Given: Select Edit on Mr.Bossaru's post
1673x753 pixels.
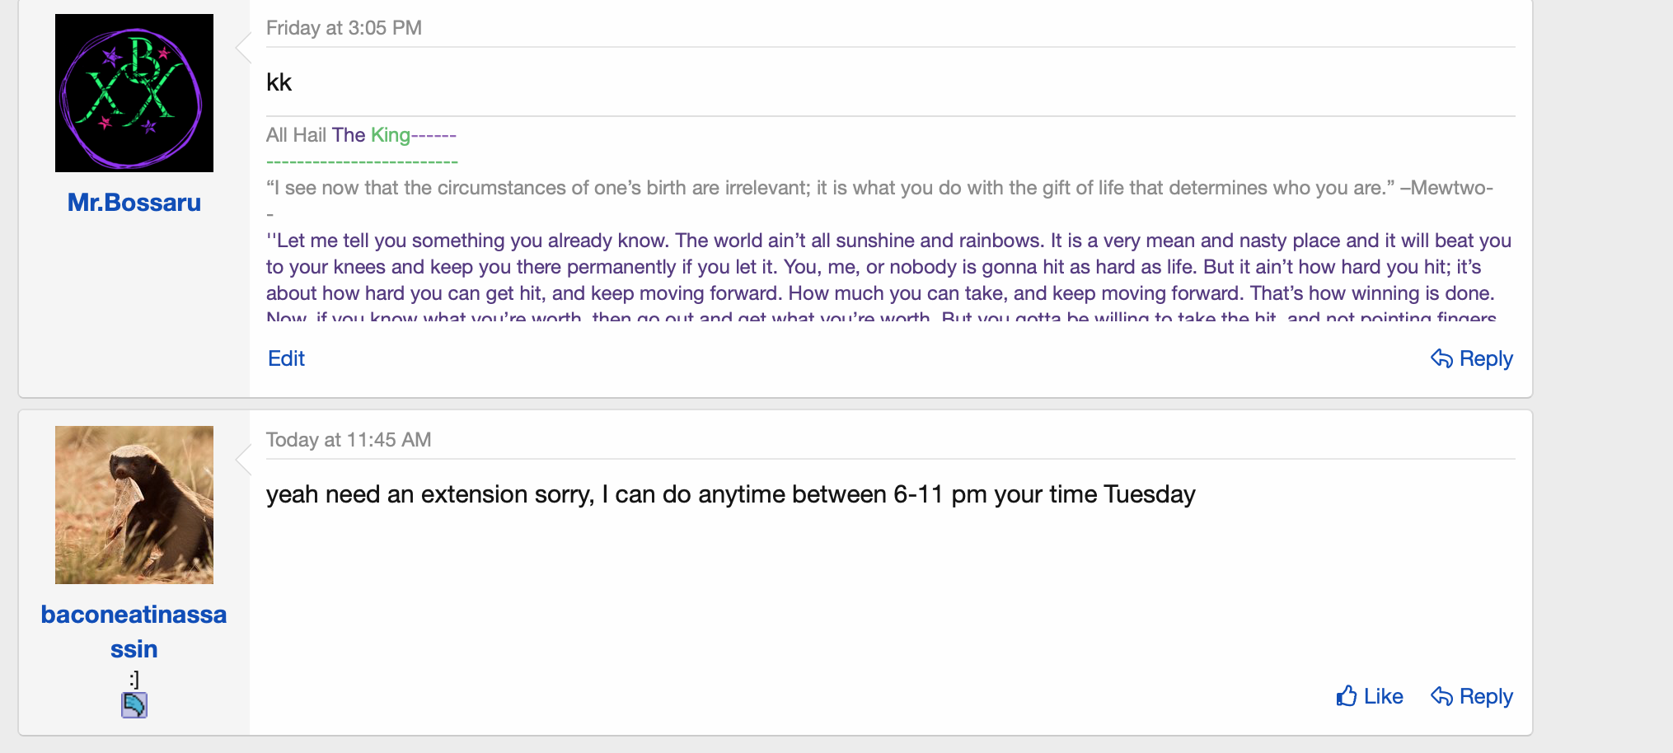Looking at the screenshot, I should [286, 358].
